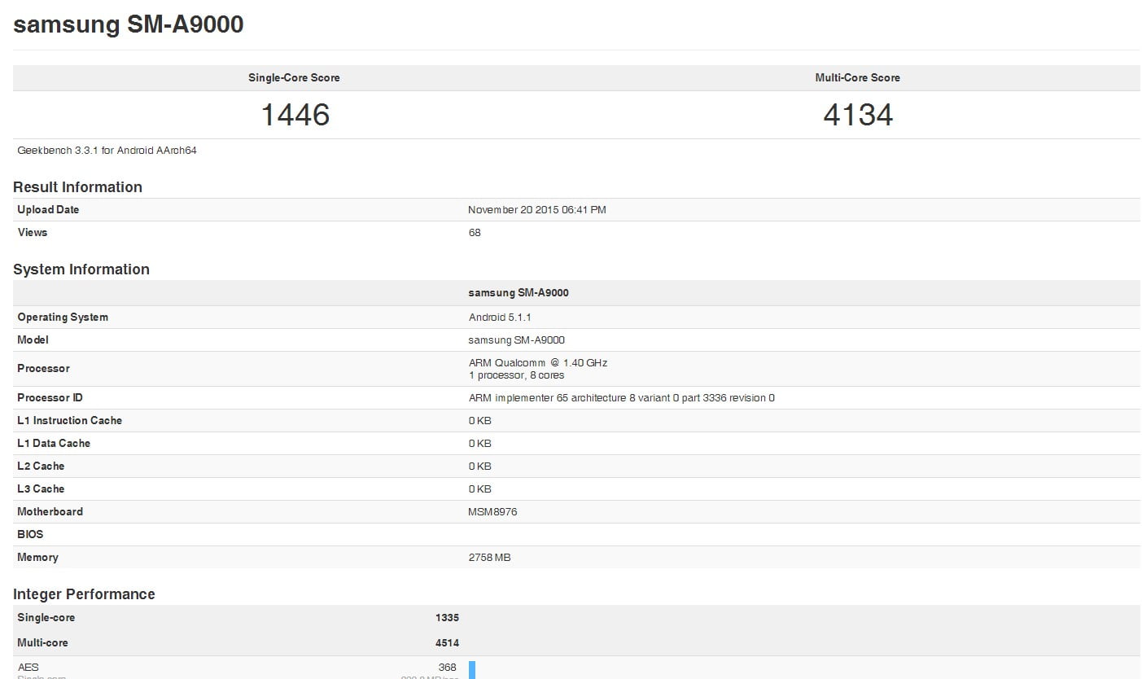Viewport: 1142px width, 679px height.
Task: Select the memory value 2758 MB
Action: pos(489,558)
